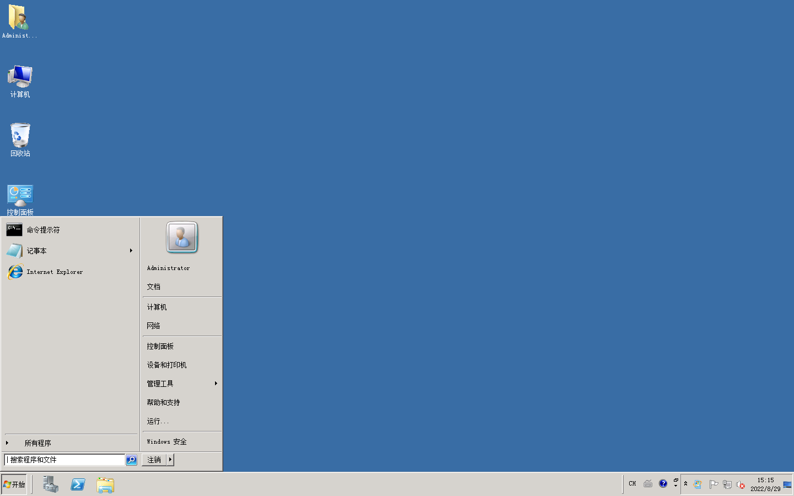This screenshot has height=496, width=794.
Task: Click the CH language indicator on the taskbar
Action: point(632,484)
